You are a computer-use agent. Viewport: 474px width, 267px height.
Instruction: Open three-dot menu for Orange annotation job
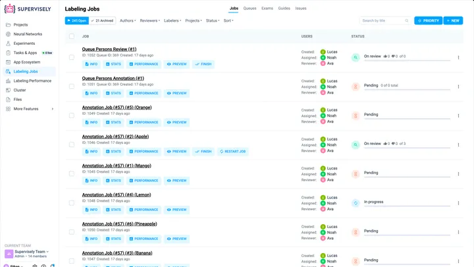[x=458, y=115]
